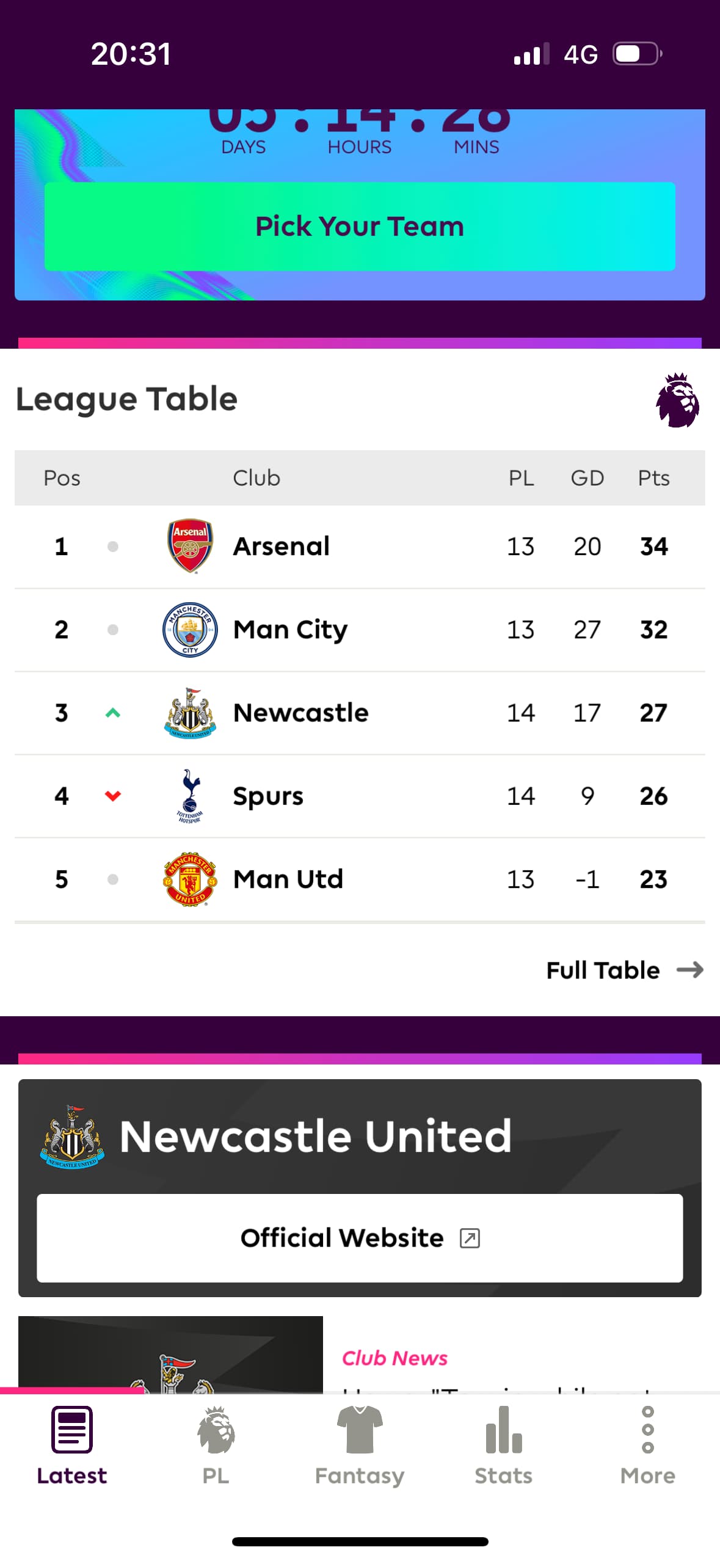This screenshot has width=720, height=1561.
Task: Tap Newcastle United crest in club header
Action: pyautogui.click(x=72, y=1136)
